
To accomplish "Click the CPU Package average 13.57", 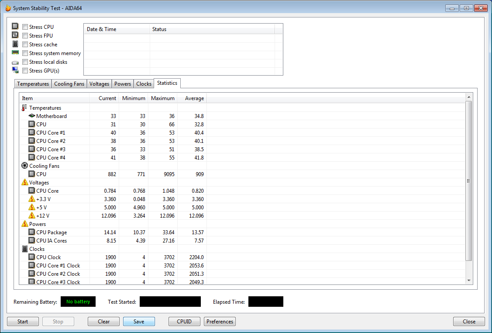I will pyautogui.click(x=198, y=232).
